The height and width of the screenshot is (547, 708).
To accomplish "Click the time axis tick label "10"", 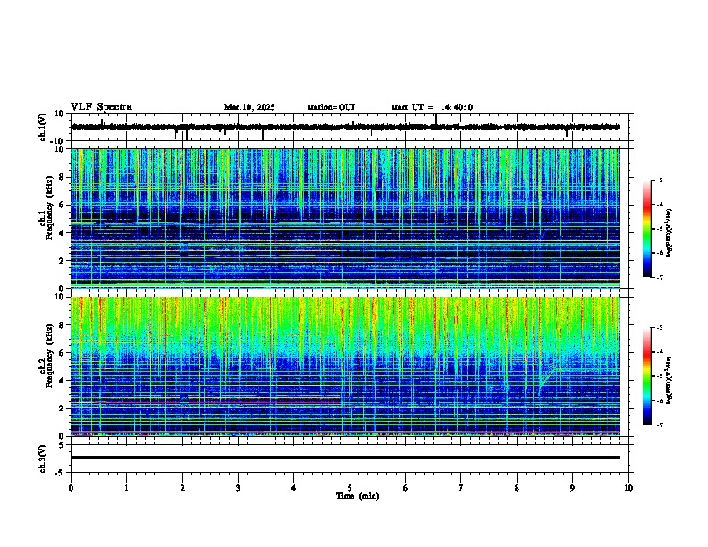I will click(628, 488).
